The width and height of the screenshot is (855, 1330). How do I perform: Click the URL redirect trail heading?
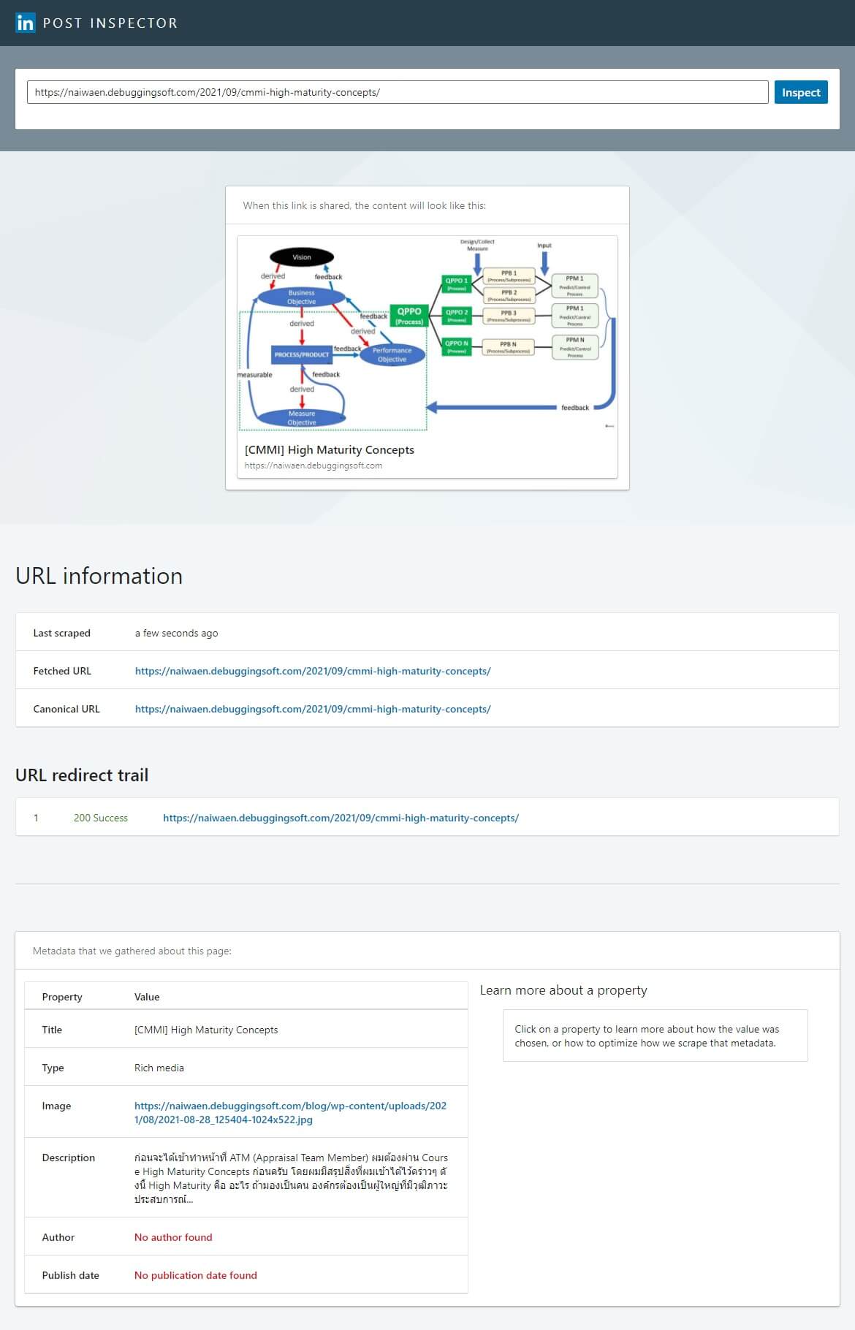click(82, 775)
